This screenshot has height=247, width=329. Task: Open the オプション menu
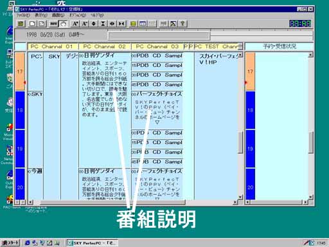click(78, 15)
